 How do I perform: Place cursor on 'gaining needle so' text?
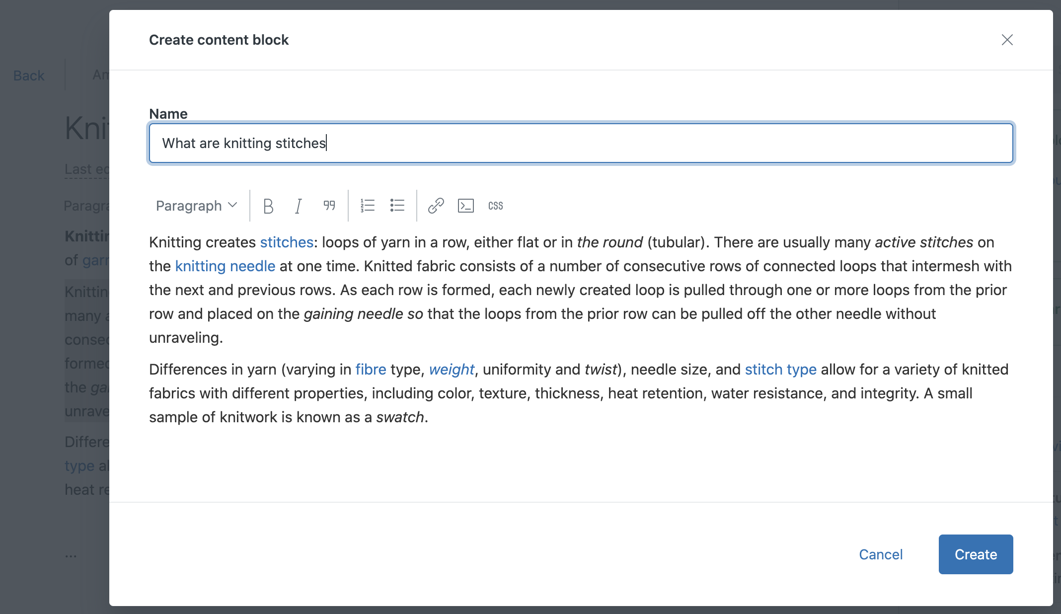tap(363, 314)
